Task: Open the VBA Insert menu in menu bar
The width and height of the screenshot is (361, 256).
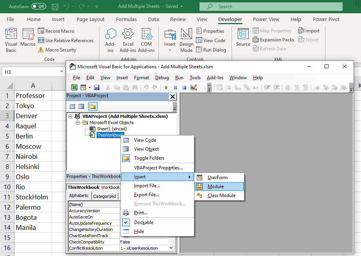Action: 122,78
